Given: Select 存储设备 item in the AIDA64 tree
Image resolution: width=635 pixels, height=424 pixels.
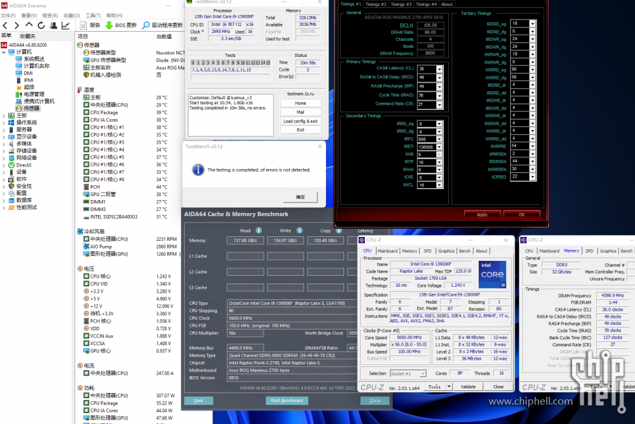Looking at the screenshot, I should pyautogui.click(x=23, y=150).
